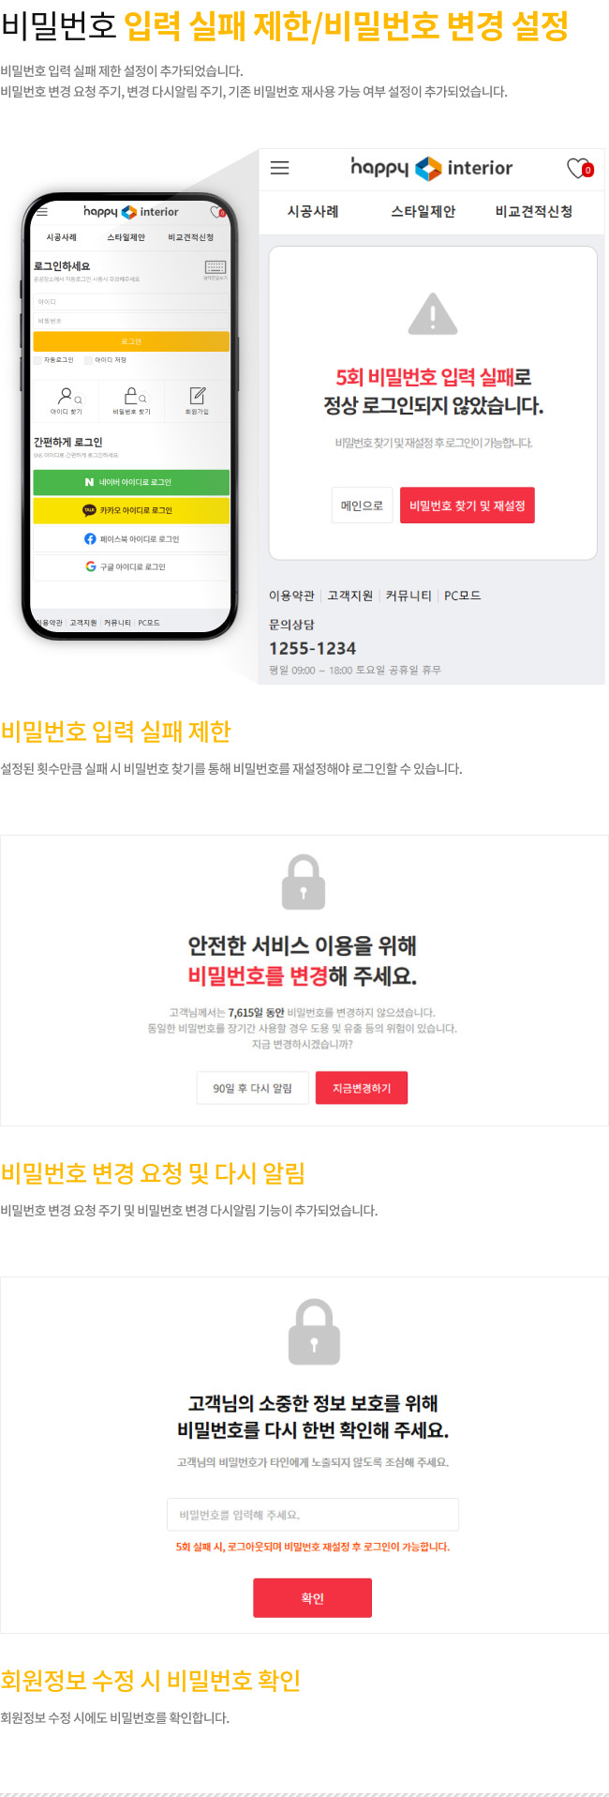Toggle the 아이디 저장 checkbox
This screenshot has height=1797, width=609.
coord(88,360)
